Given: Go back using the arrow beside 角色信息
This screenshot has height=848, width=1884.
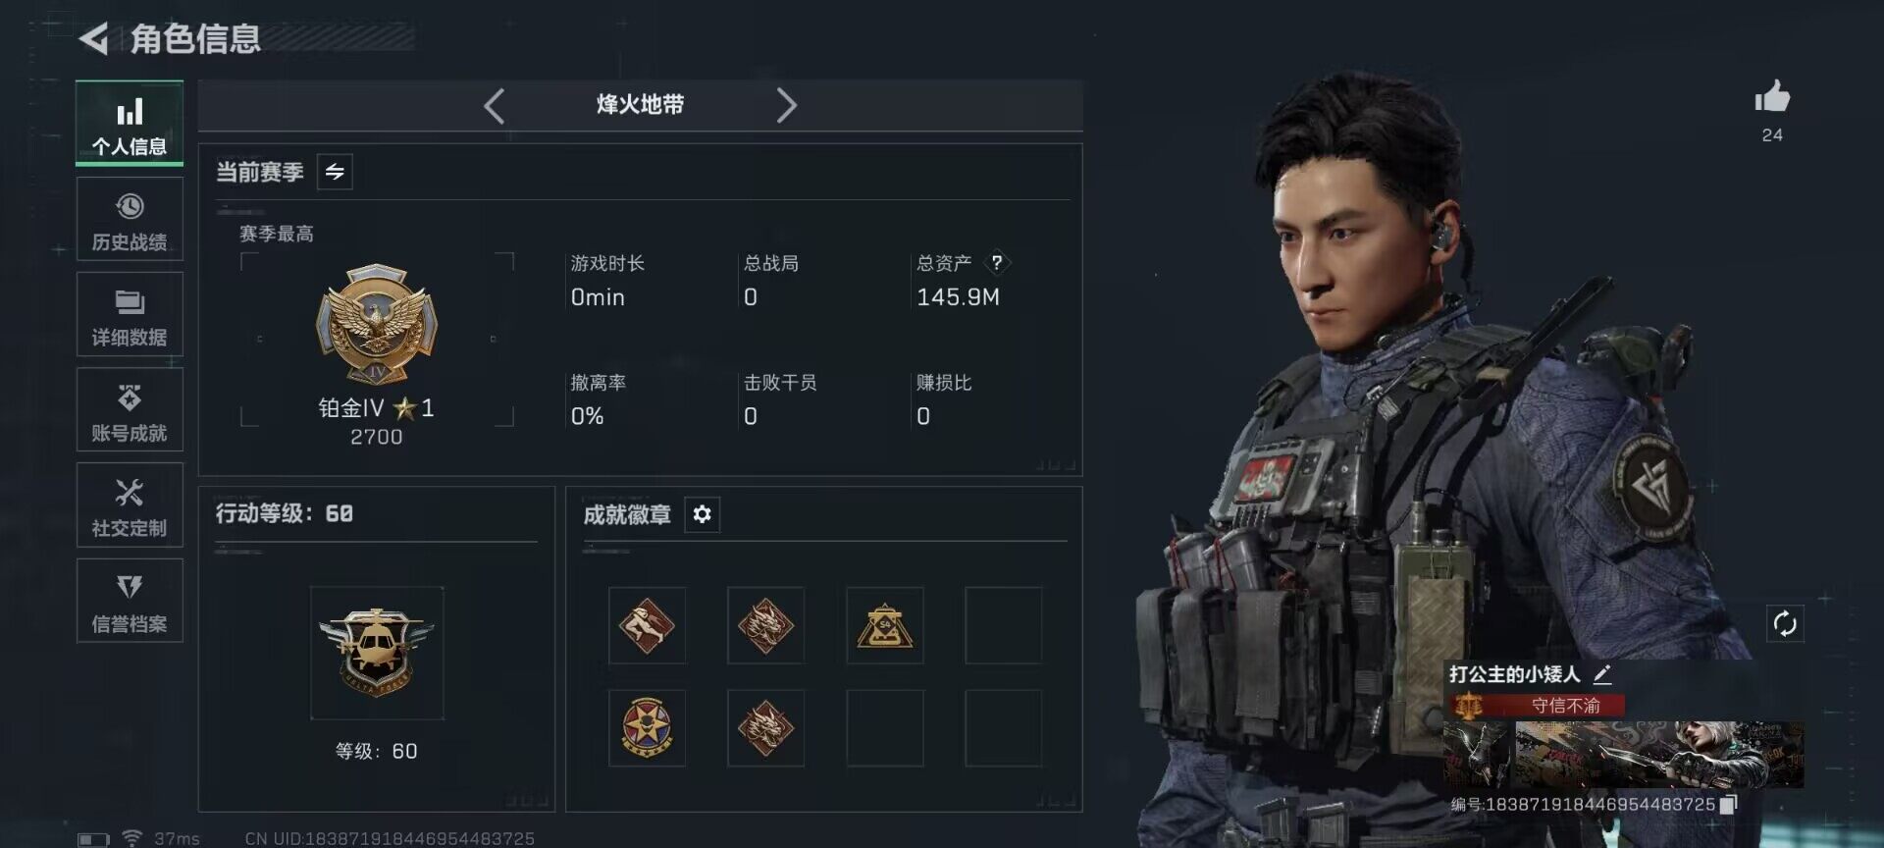Looking at the screenshot, I should pyautogui.click(x=93, y=38).
